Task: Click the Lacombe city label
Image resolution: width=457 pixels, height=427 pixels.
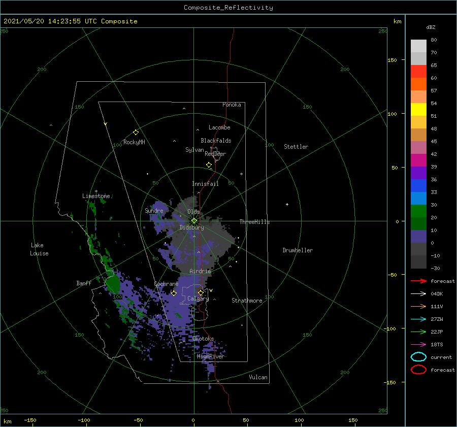Action: 219,127
